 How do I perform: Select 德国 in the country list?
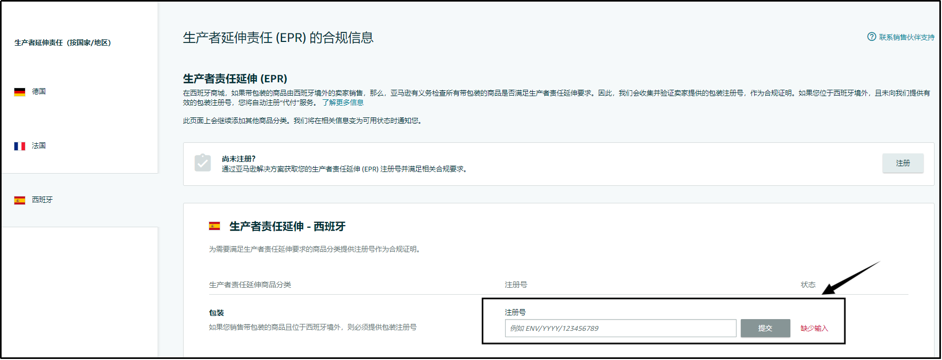point(39,91)
